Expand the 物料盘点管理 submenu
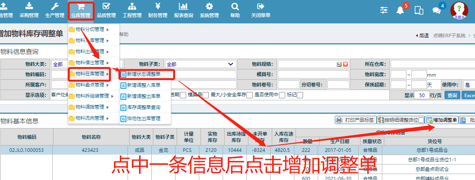The image size is (475, 180). tap(90, 85)
